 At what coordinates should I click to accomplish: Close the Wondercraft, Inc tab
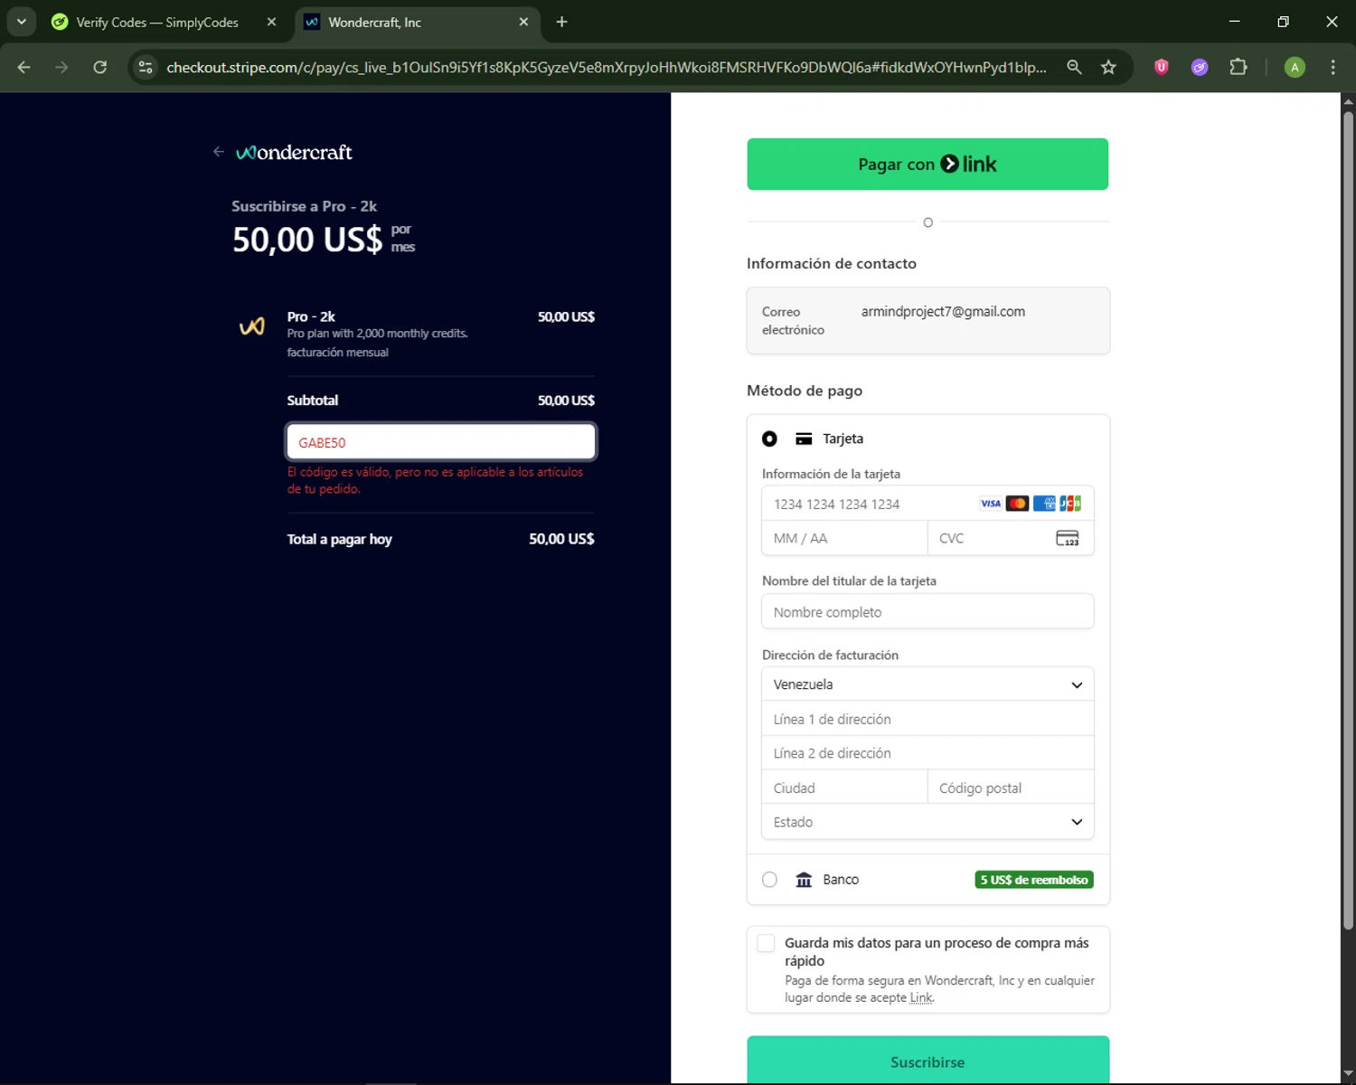point(523,22)
